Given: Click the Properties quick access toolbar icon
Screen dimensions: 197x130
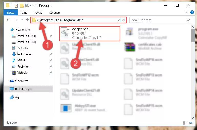Looking at the screenshot, I should (x=16, y=6).
